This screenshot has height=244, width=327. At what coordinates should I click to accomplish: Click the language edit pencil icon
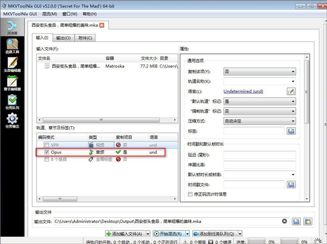point(291,91)
